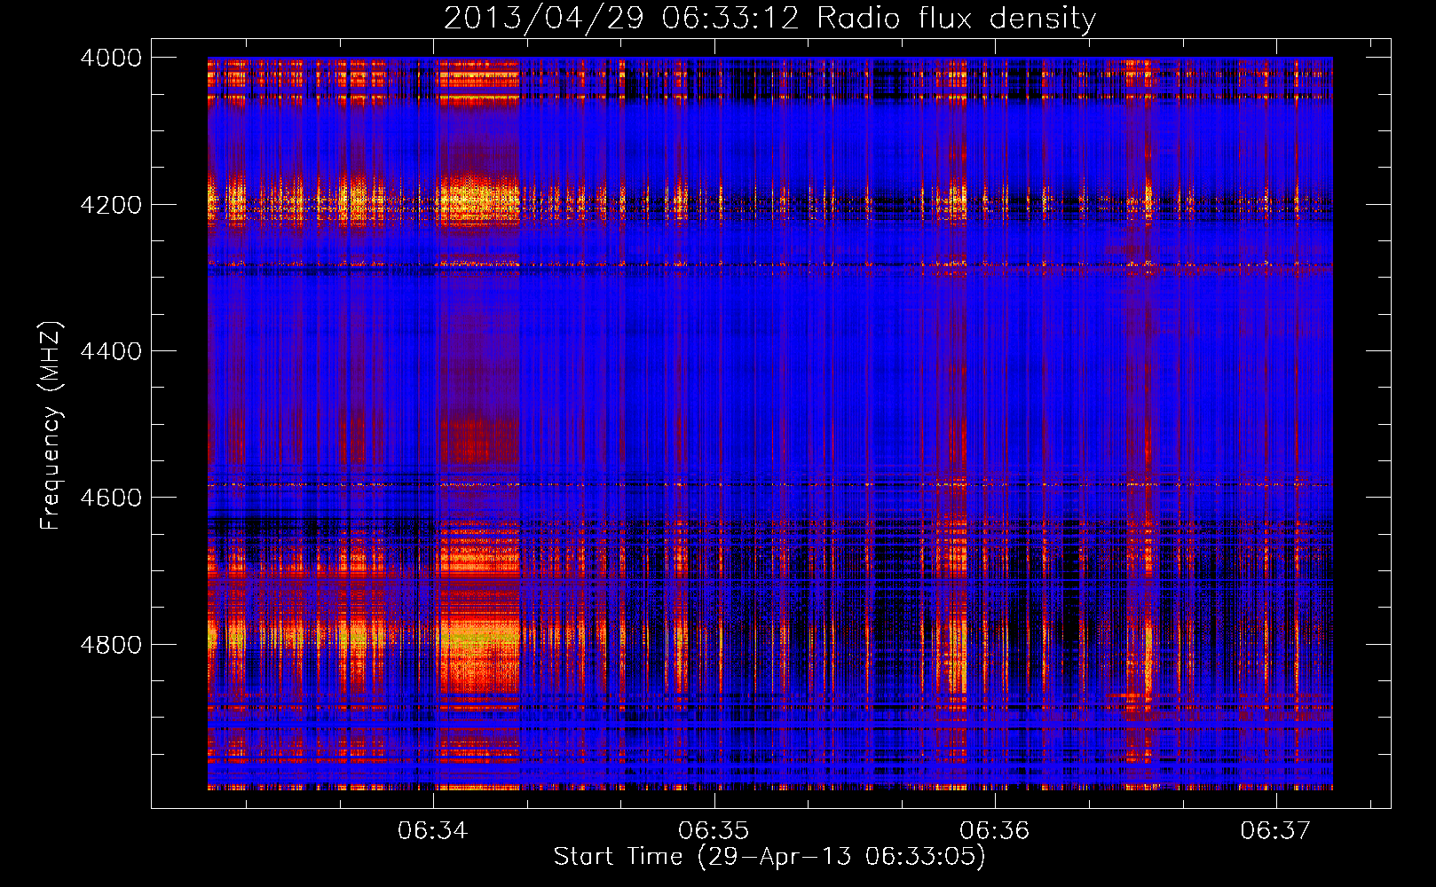Viewport: 1436px width, 887px height.
Task: Click the '4800' frequency axis label
Action: [111, 645]
